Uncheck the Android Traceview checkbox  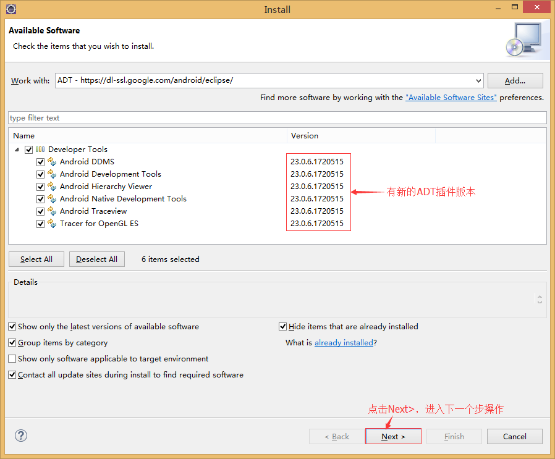(x=40, y=212)
